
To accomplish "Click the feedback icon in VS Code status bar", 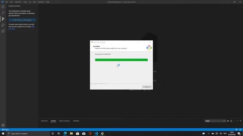I will 236,130.
